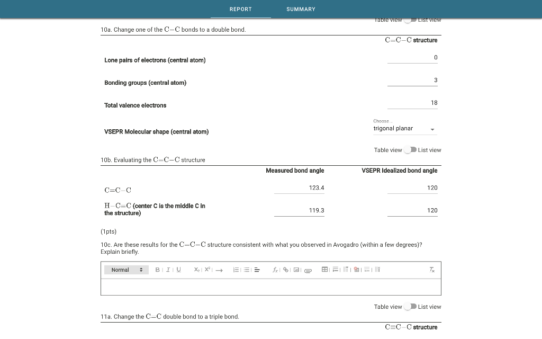Click the Lone pairs of electrons field
The height and width of the screenshot is (339, 542).
point(413,59)
